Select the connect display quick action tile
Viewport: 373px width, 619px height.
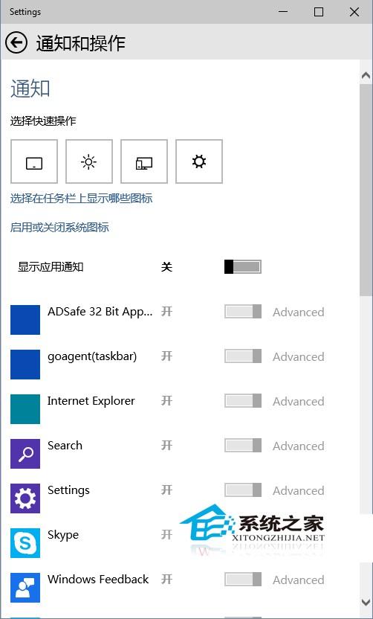(x=144, y=161)
